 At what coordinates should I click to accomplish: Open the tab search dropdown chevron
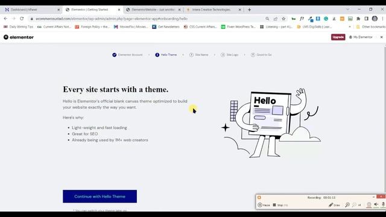point(347,10)
